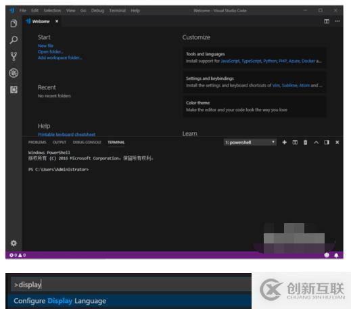This screenshot has width=351, height=309.
Task: Switch to the Debug Console tab
Action: tap(87, 142)
